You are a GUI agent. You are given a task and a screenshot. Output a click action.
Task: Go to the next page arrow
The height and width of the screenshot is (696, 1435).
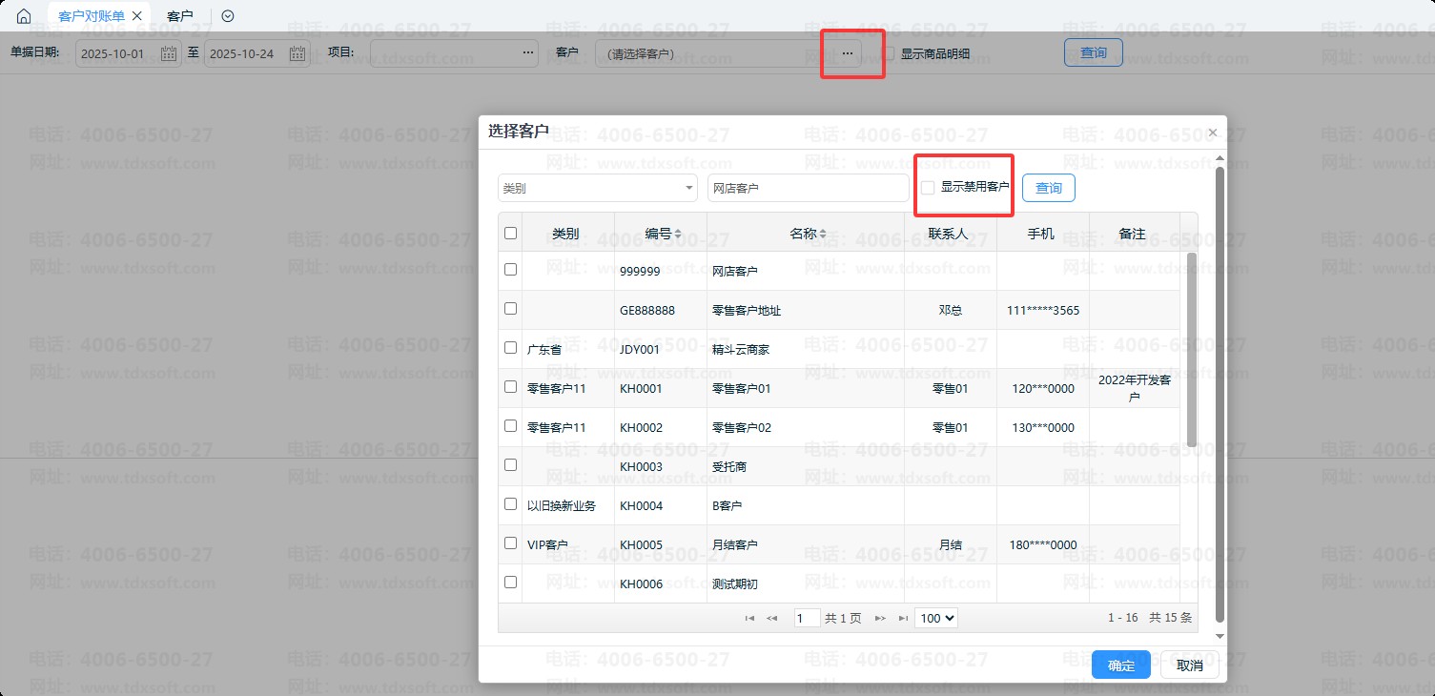click(880, 619)
